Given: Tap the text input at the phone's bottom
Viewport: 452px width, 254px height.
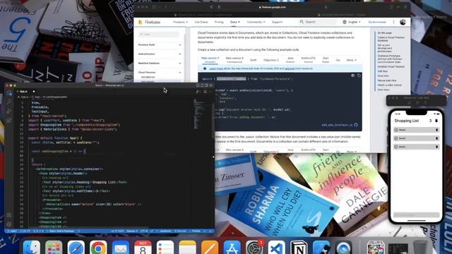Looking at the screenshot, I should pyautogui.click(x=416, y=214).
